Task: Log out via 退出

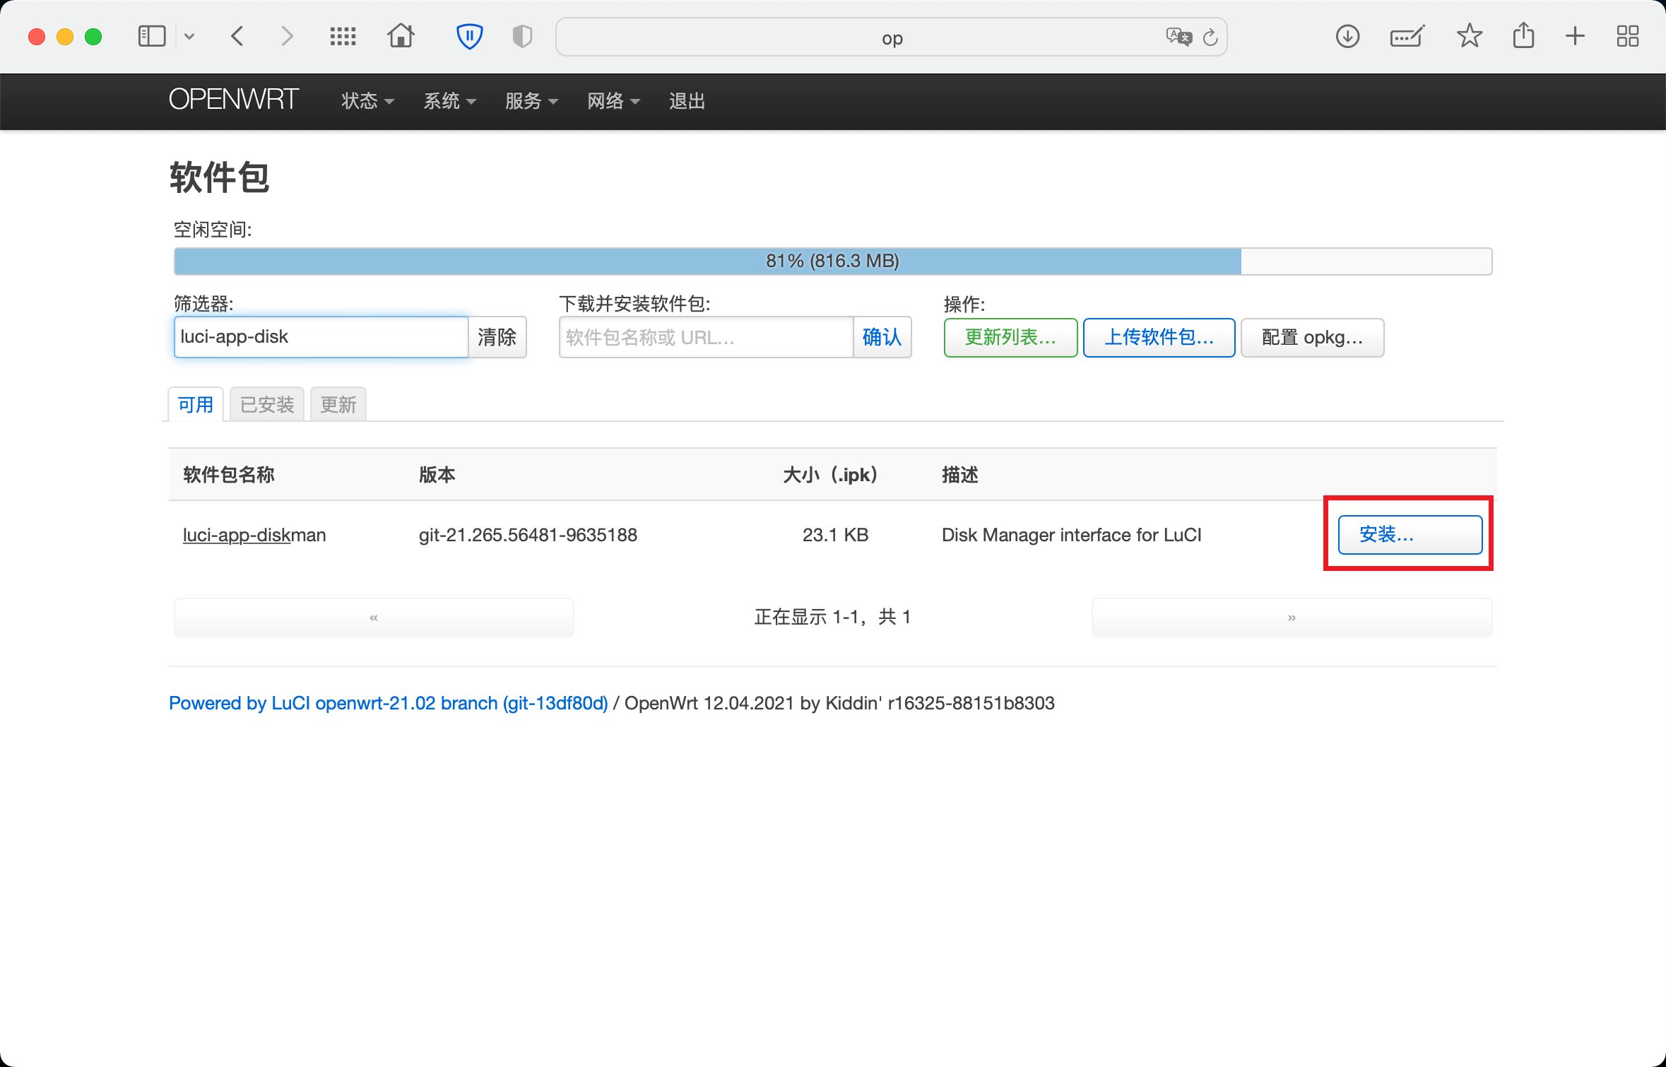Action: [x=687, y=101]
